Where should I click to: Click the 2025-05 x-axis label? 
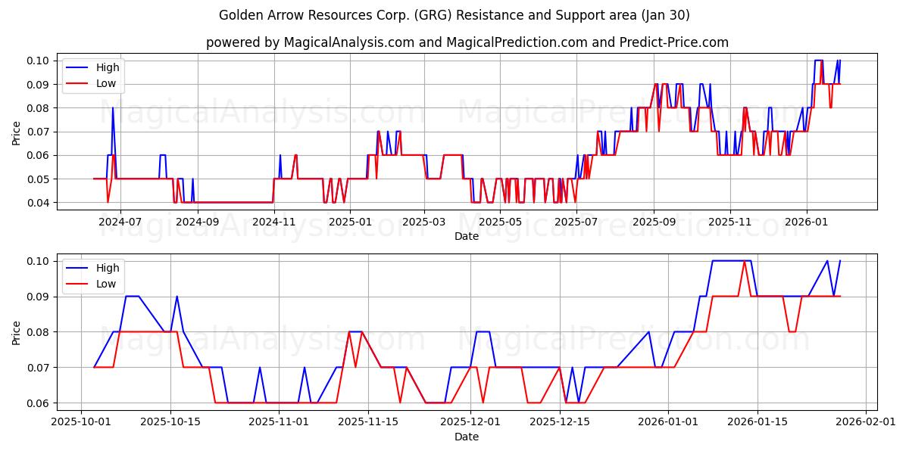click(500, 222)
